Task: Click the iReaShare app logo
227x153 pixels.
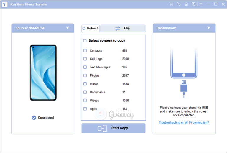Action: [5, 4]
